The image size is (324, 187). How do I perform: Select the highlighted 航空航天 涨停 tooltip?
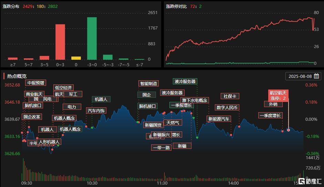click(278, 96)
